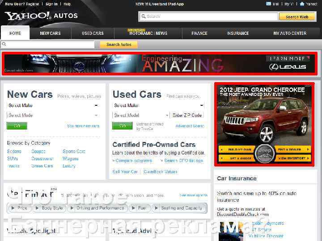322x241 pixels.
Task: Open the New Cars tab
Action: [x=50, y=33]
